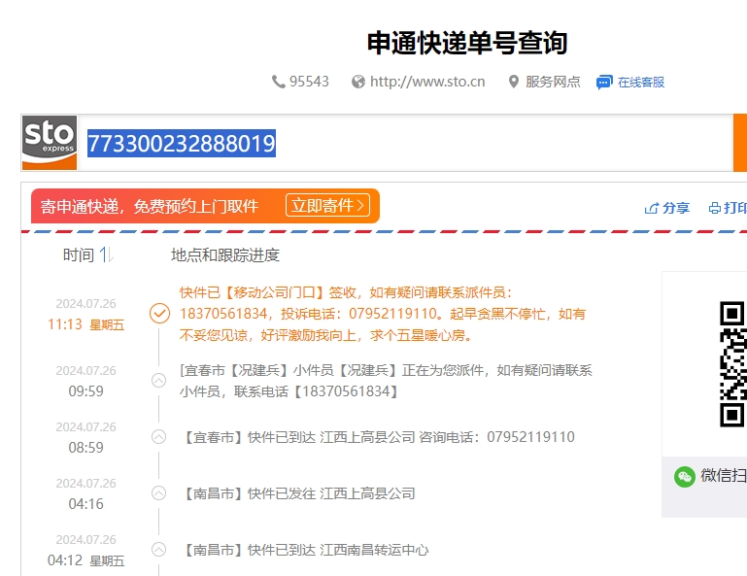Collapse the tracking entry icon at 04:12
747x576 pixels.
pos(158,550)
